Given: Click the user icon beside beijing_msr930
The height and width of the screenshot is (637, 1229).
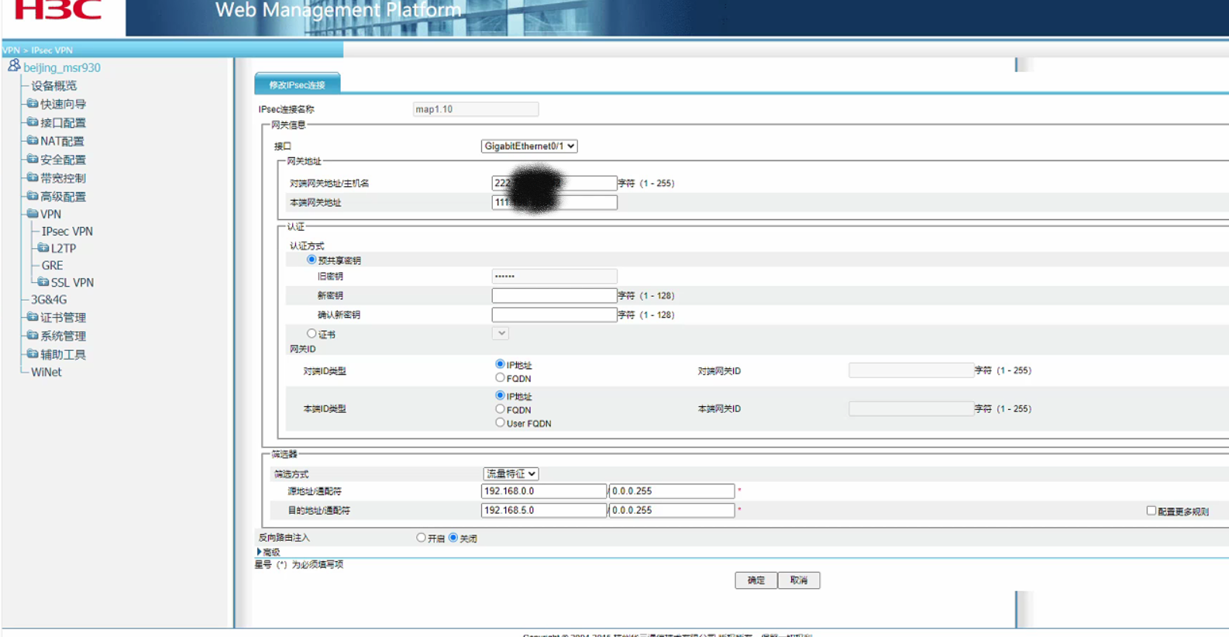Looking at the screenshot, I should (x=14, y=67).
